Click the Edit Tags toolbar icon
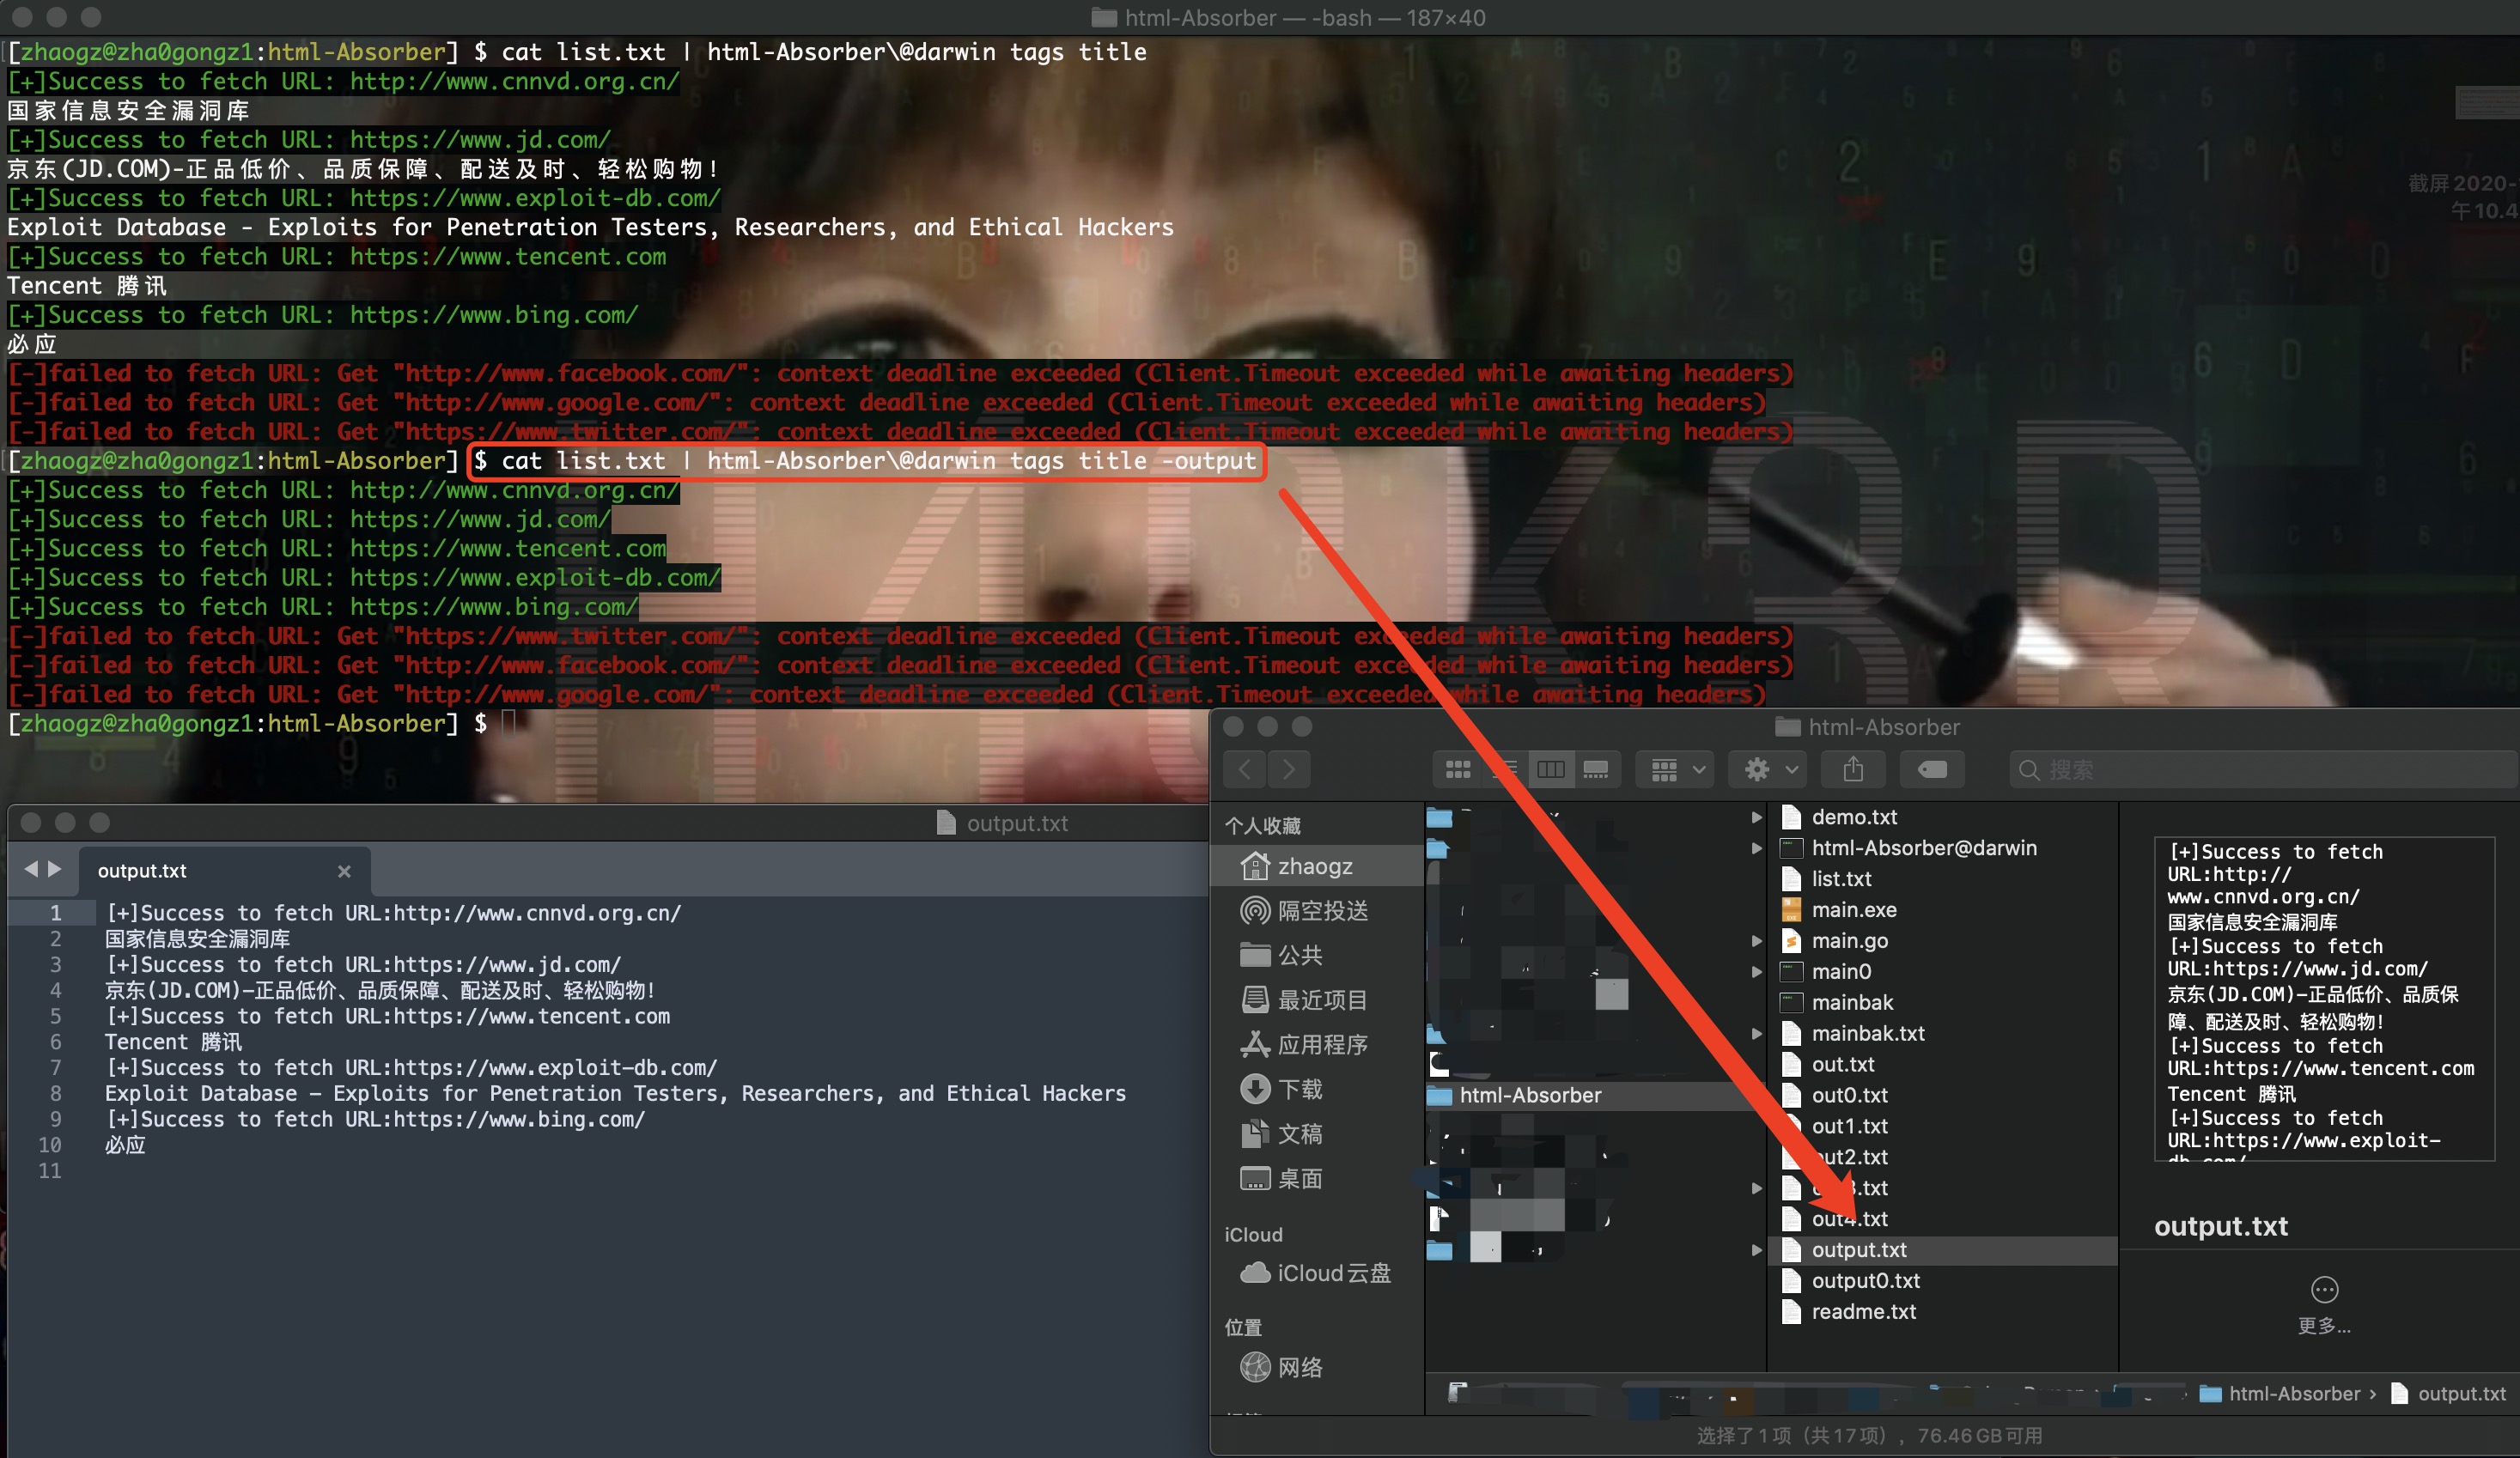 pos(1932,769)
